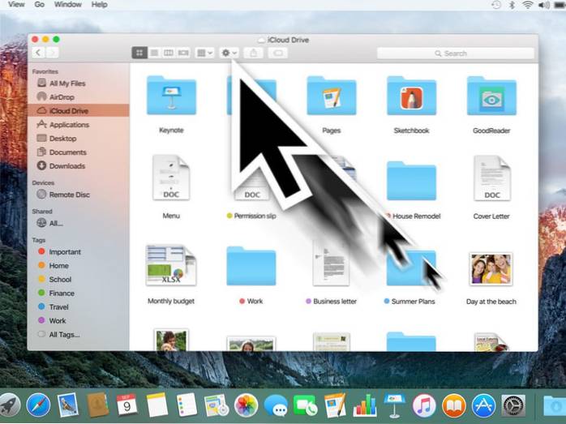The width and height of the screenshot is (566, 424).
Task: Open the Work folder icon
Action: 251,266
